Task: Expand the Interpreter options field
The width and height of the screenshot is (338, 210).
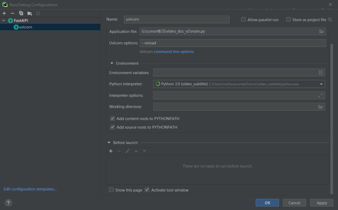Action: pyautogui.click(x=320, y=95)
